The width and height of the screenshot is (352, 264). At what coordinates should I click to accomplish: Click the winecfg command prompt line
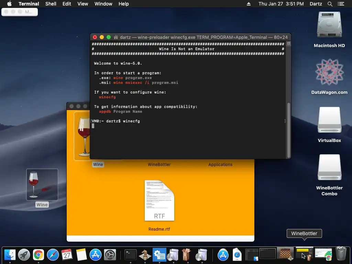click(x=116, y=121)
